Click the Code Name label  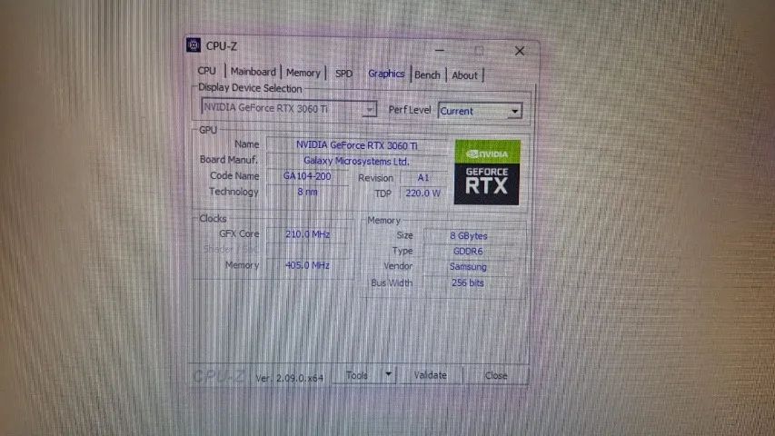pos(234,175)
